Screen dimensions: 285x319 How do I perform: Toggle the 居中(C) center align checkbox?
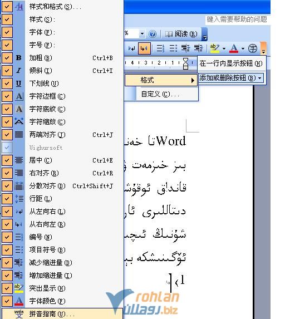pos(7,160)
